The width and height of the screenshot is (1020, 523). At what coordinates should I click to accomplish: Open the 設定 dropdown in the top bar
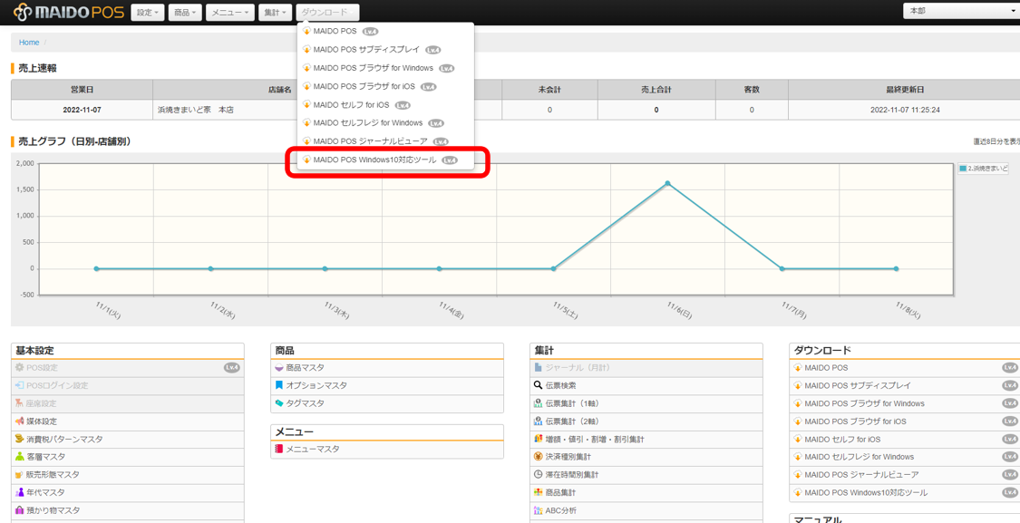point(148,13)
